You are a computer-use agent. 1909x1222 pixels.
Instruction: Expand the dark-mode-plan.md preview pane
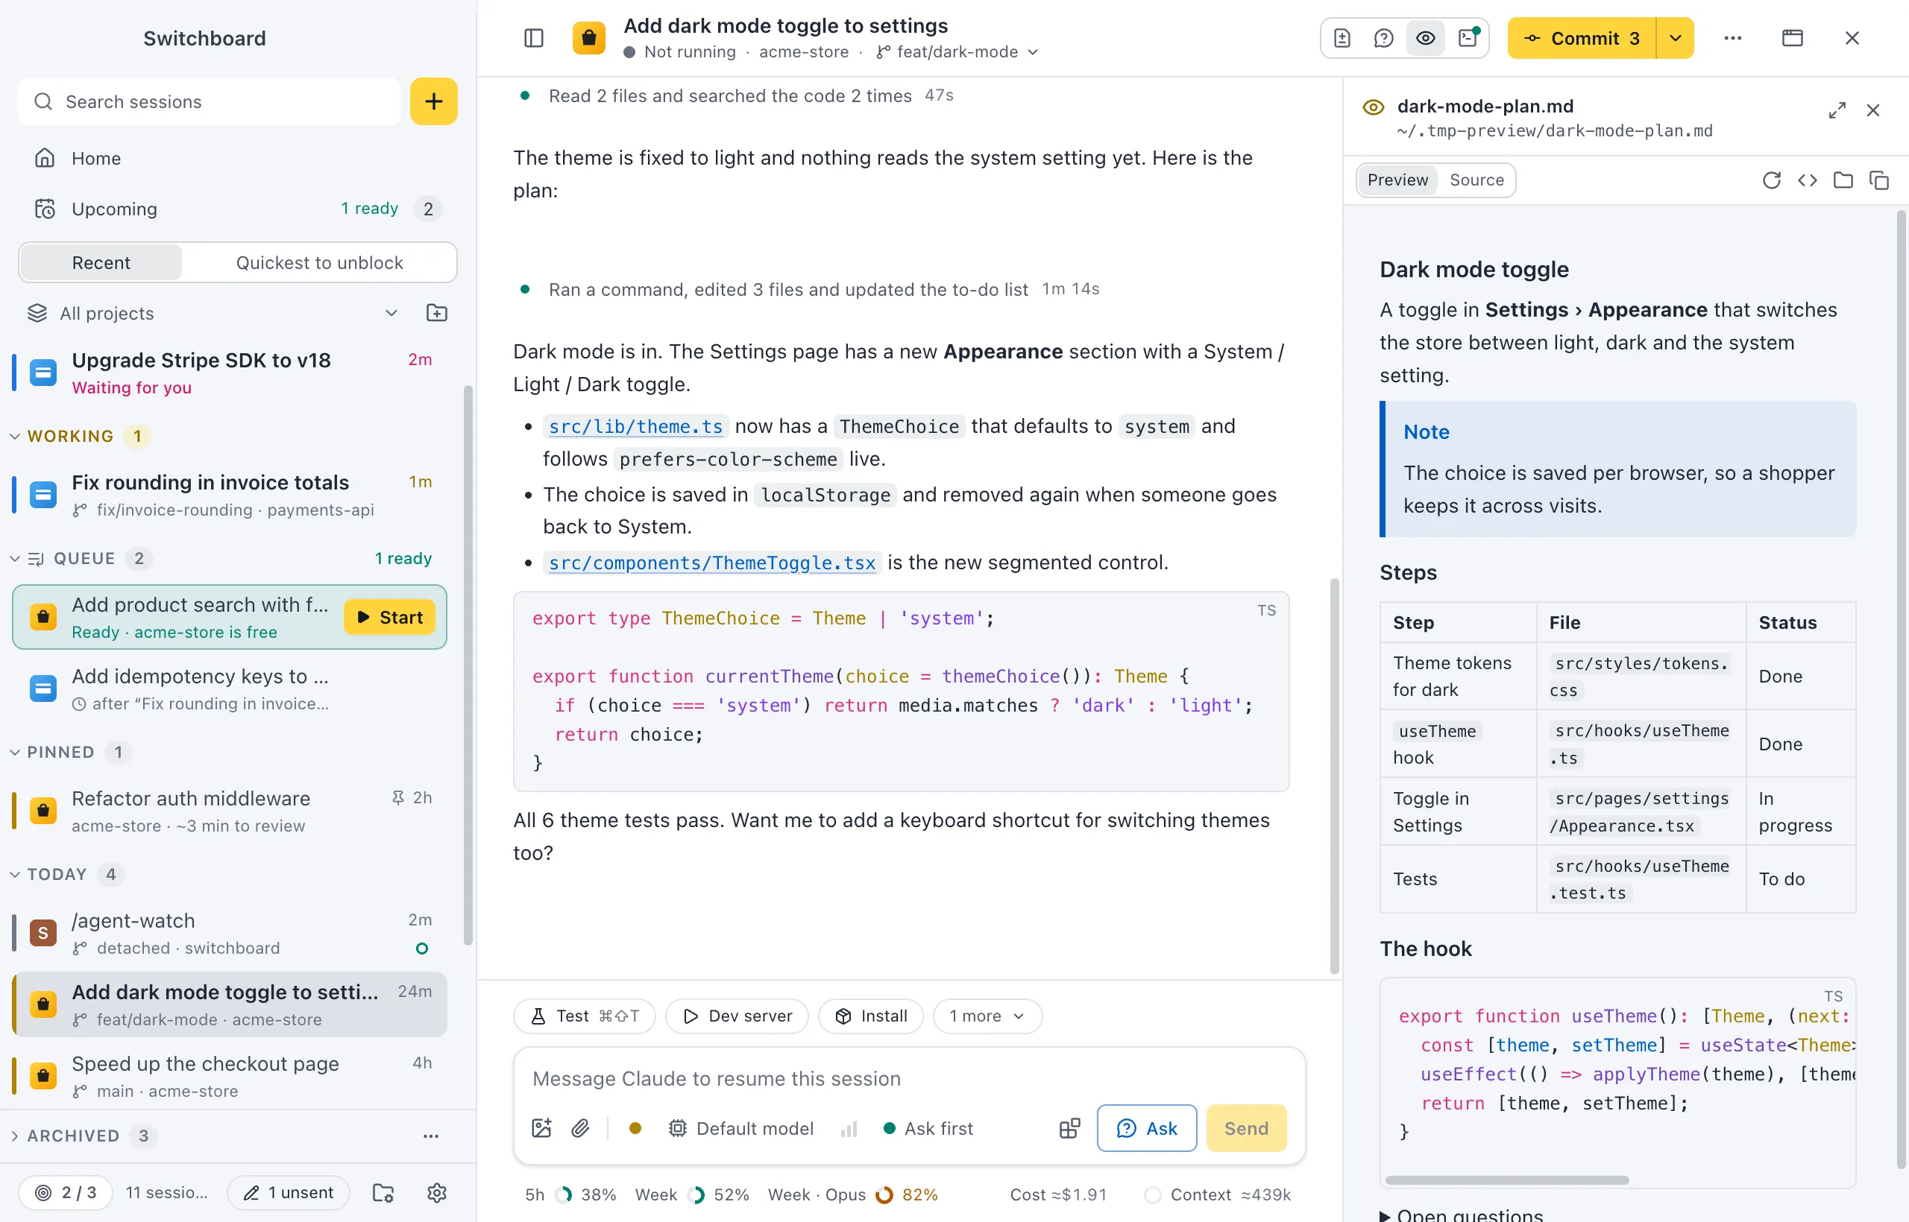coord(1837,110)
